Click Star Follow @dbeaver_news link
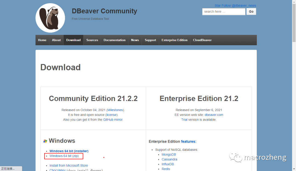 point(235,6)
